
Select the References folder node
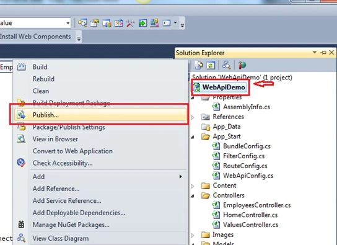pyautogui.click(x=228, y=117)
